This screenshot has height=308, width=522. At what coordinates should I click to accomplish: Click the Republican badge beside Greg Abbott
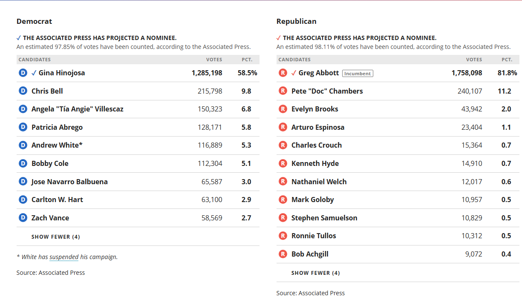coord(283,73)
